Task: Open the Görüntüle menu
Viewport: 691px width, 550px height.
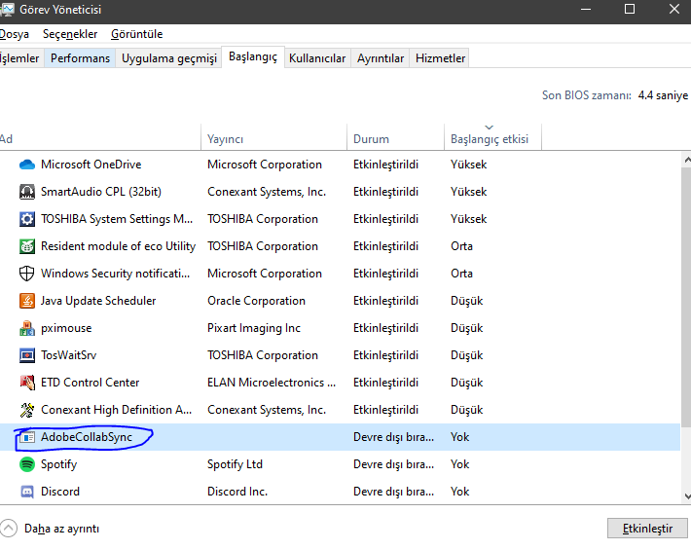Action: pos(136,34)
